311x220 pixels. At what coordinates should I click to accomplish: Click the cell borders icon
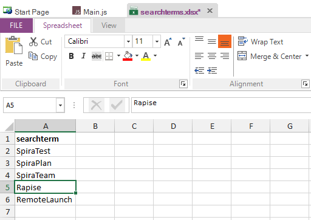coord(109,56)
